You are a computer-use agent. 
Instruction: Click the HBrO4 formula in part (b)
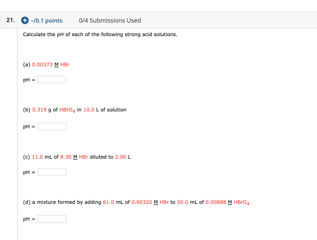pos(67,110)
